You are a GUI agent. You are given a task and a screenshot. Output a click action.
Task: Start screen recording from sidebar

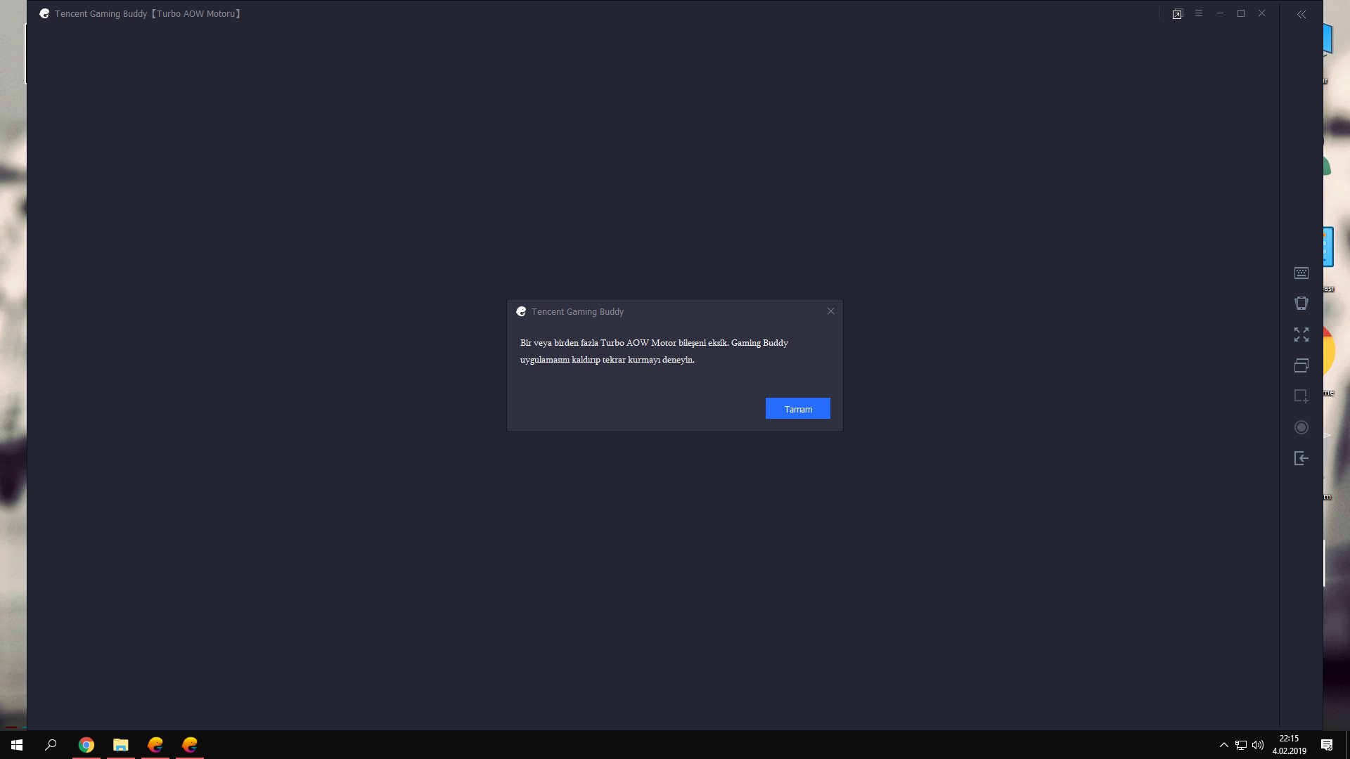(1301, 427)
